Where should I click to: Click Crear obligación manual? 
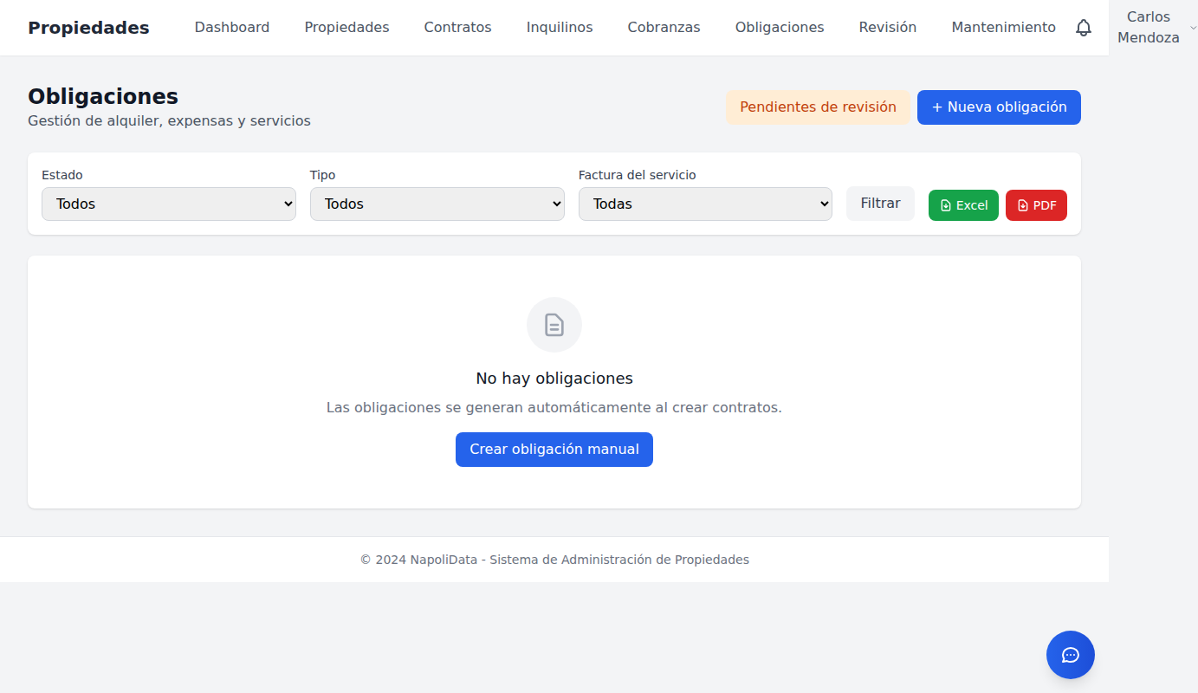point(554,449)
